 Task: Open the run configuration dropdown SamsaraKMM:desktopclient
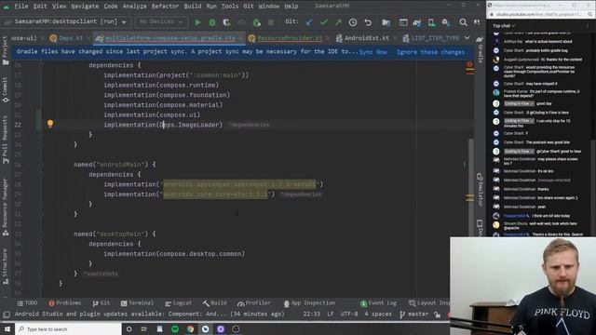tap(66, 22)
